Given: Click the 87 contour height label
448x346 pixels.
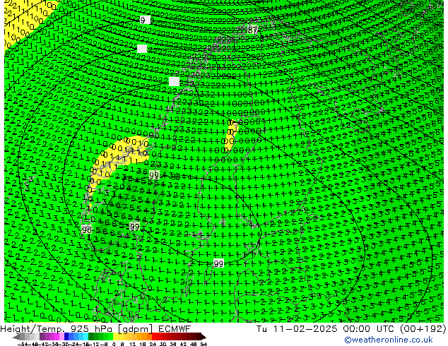Looking at the screenshot, I should tap(252, 30).
